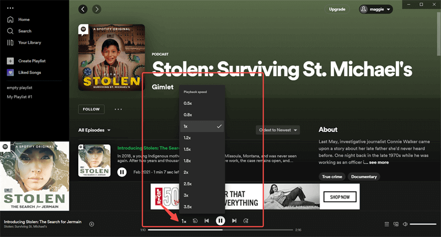
Task: Open the maggie account dropdown
Action: click(375, 9)
